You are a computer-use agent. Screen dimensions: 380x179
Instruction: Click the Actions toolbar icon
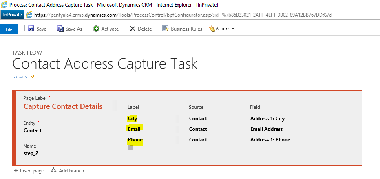[212, 29]
